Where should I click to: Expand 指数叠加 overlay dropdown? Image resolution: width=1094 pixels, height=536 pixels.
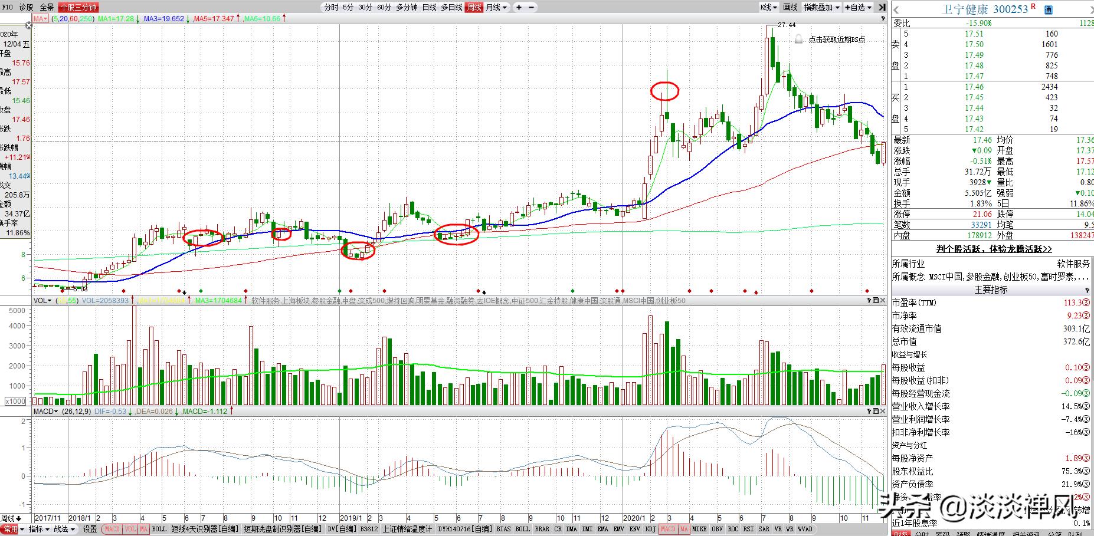pyautogui.click(x=822, y=7)
